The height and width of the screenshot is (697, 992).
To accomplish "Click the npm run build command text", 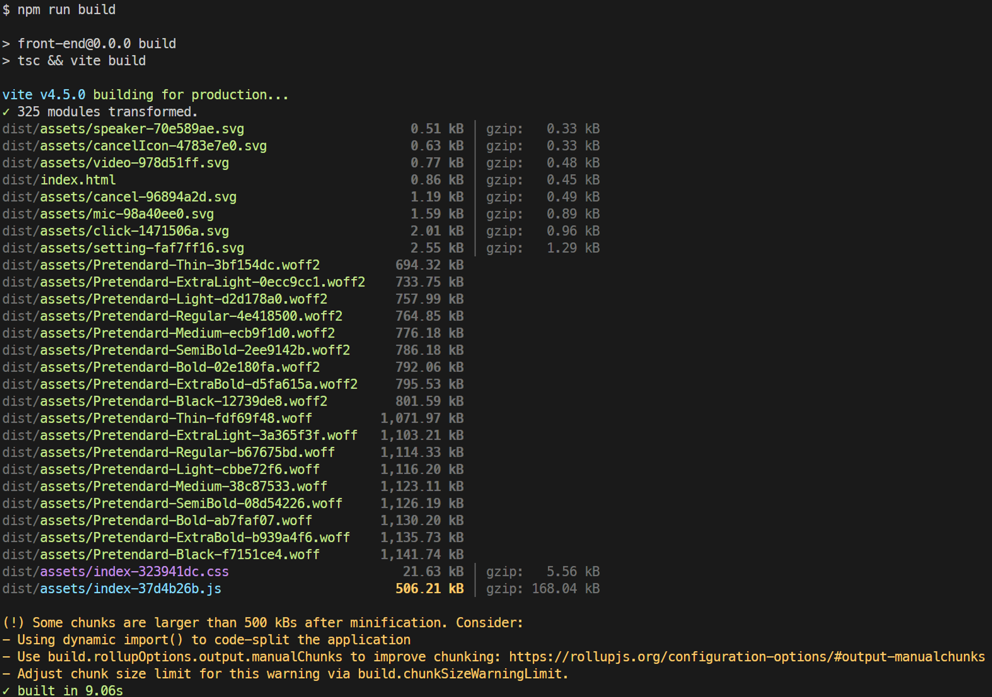I will click(66, 9).
